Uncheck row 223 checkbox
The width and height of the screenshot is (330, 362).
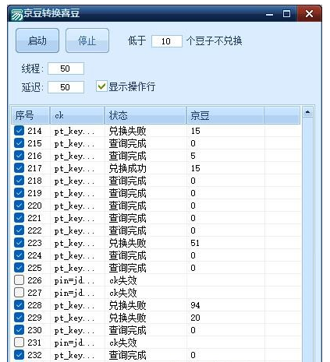(19, 243)
